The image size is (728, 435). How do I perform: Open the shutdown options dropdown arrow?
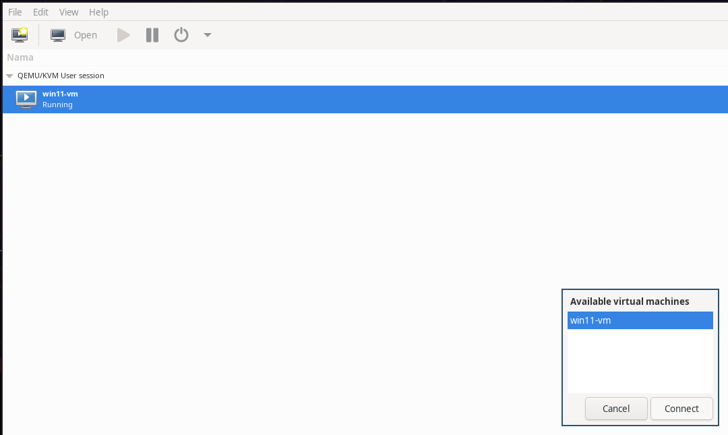208,35
